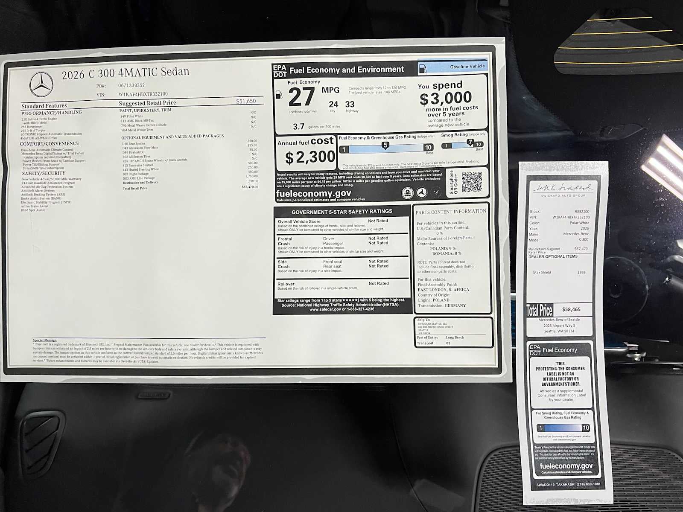Click the combined 27 MPG figure
This screenshot has height=512, width=683.
tap(301, 98)
